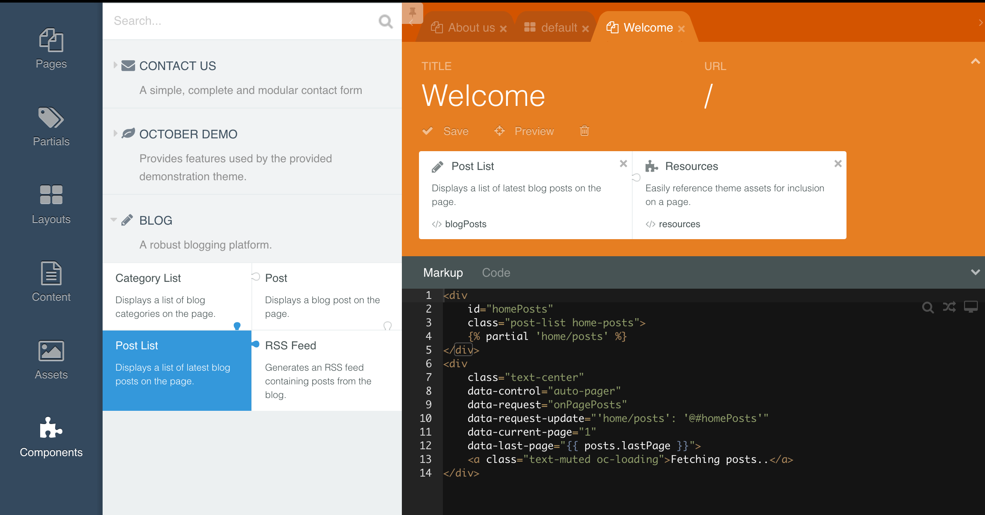Click the editor fullscreen monitor icon
985x515 pixels.
970,307
